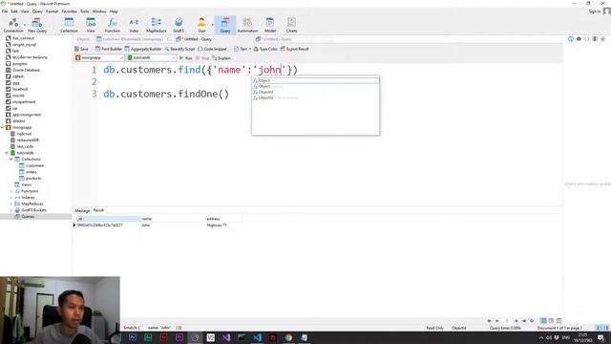
Task: Open the Find Builder
Action: point(108,49)
